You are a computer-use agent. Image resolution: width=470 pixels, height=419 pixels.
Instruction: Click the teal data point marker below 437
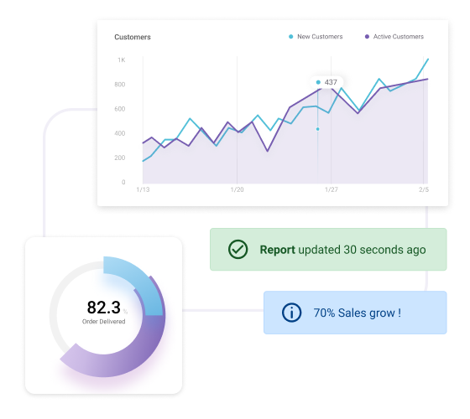(x=318, y=129)
